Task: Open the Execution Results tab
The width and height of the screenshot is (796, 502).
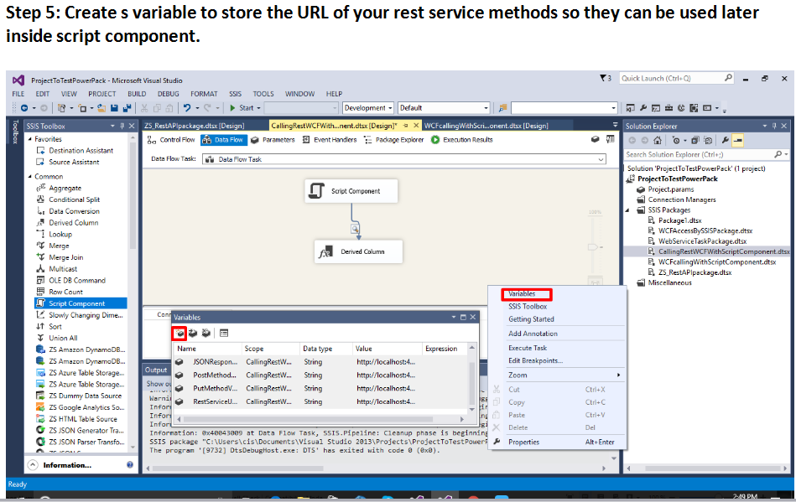Action: click(462, 140)
